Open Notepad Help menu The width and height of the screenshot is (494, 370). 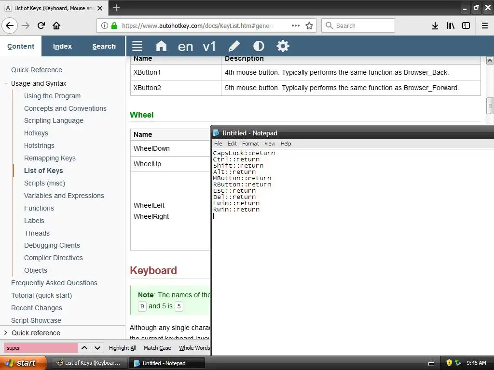(286, 144)
